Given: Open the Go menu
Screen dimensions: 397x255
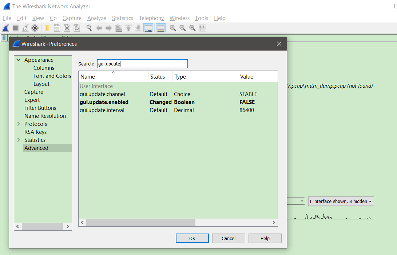Looking at the screenshot, I should [53, 18].
